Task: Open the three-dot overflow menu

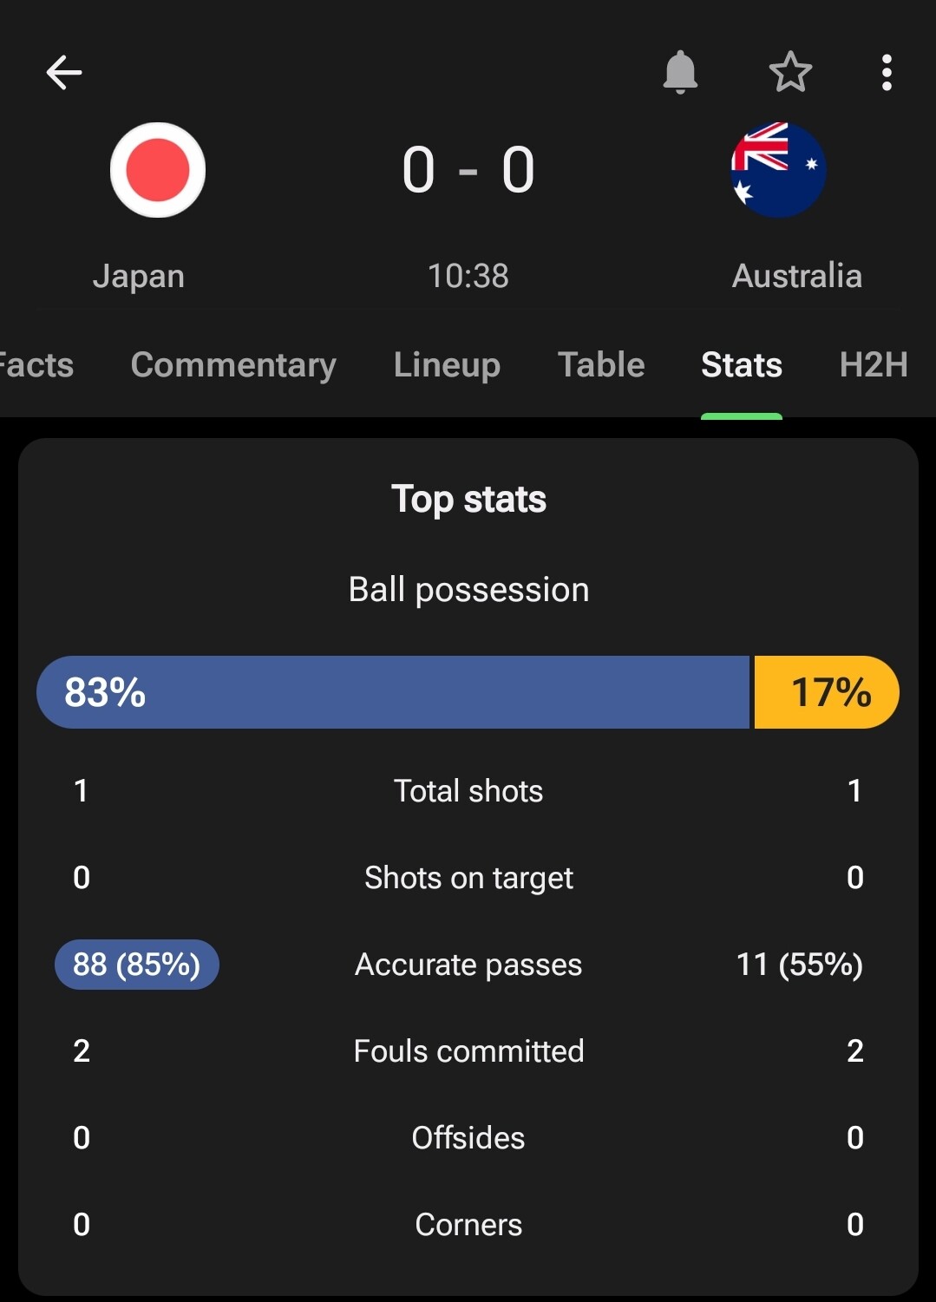Action: [886, 72]
